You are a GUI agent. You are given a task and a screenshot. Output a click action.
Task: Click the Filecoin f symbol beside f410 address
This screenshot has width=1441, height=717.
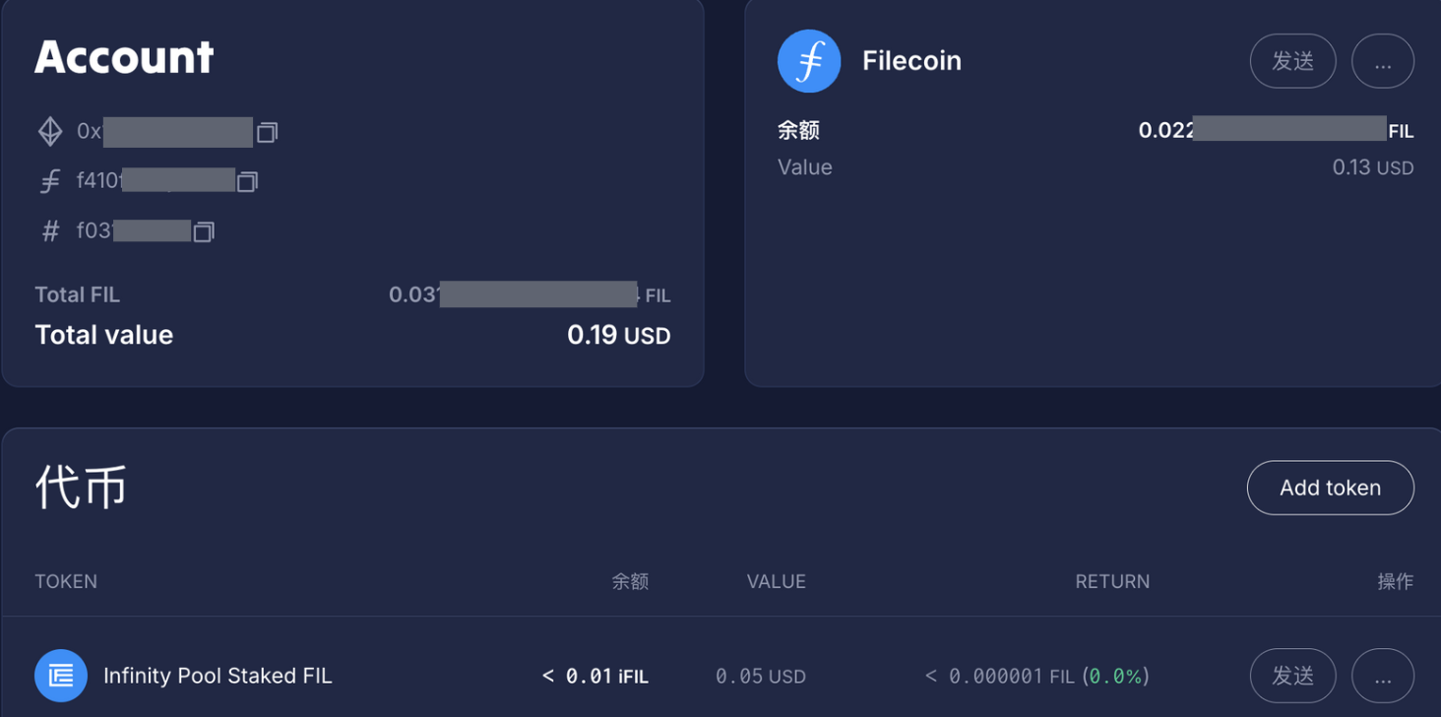pyautogui.click(x=49, y=180)
